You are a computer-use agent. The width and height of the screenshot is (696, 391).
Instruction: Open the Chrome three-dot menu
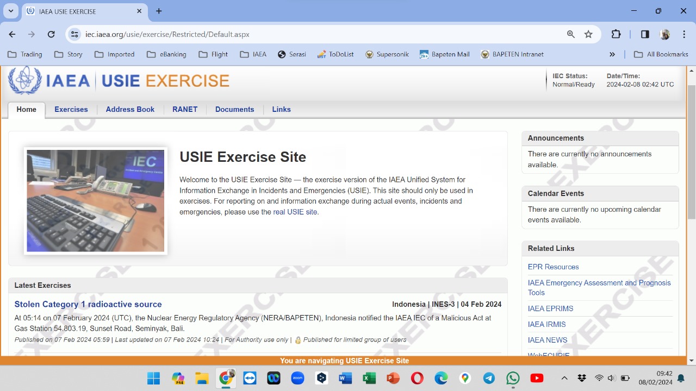pos(683,34)
